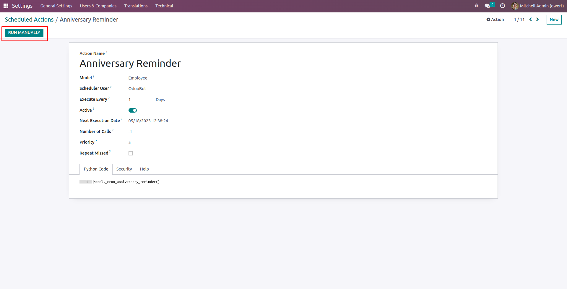Click the 1 / 11 record pager
The image size is (567, 289).
pos(519,20)
